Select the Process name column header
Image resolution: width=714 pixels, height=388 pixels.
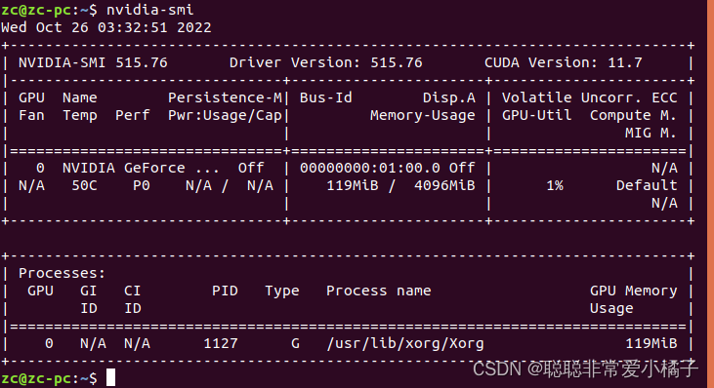(x=379, y=291)
